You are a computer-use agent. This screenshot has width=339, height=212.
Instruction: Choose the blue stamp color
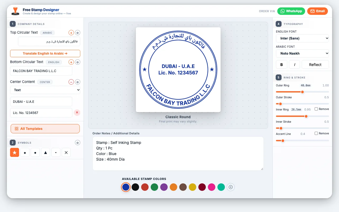click(x=126, y=187)
